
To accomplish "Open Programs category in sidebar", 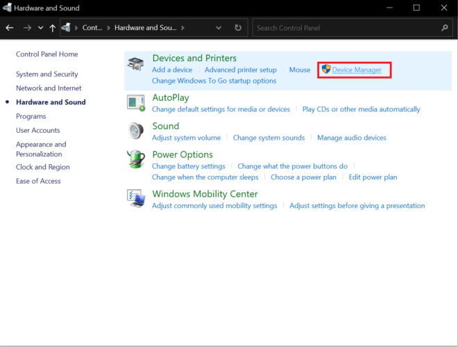I will pos(31,116).
